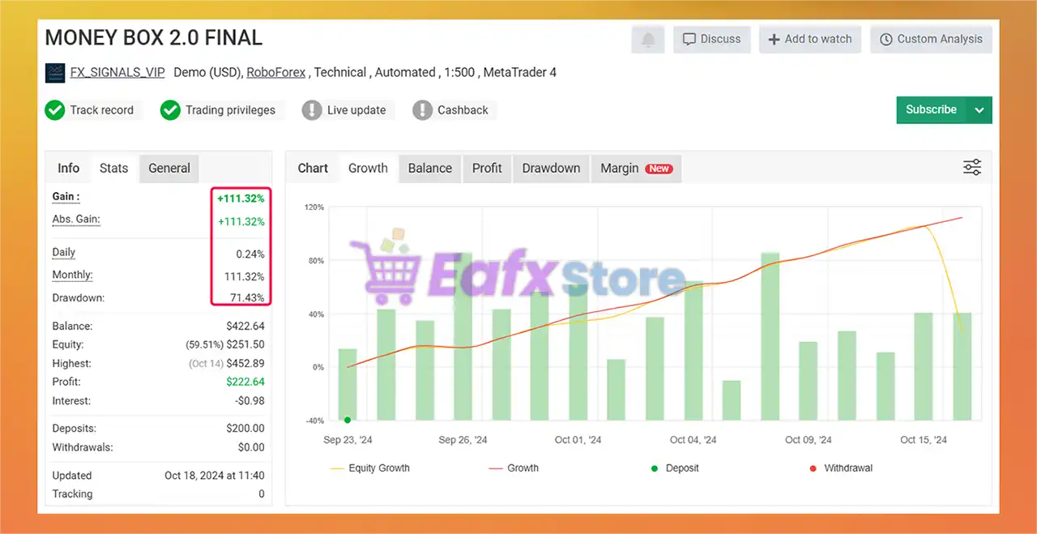Open the General tab
This screenshot has height=534, width=1037.
(x=169, y=168)
